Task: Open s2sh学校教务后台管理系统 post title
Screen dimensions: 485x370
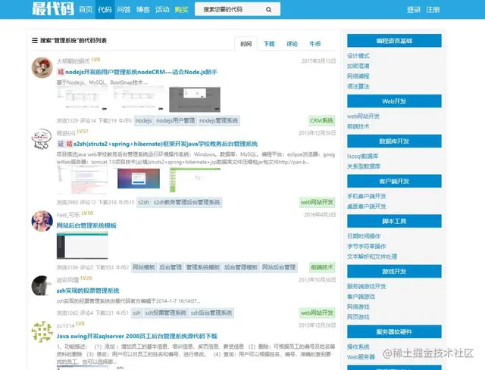Action: tap(165, 144)
